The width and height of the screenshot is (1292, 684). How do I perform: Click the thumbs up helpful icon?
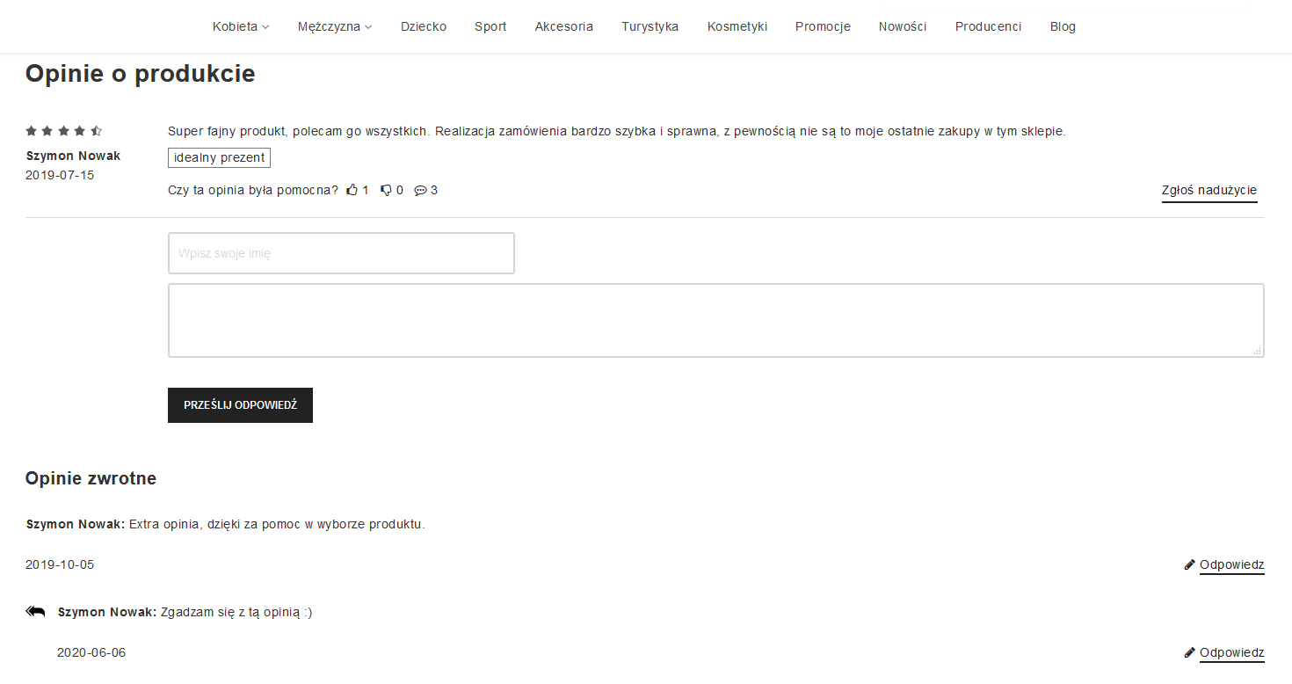coord(352,190)
